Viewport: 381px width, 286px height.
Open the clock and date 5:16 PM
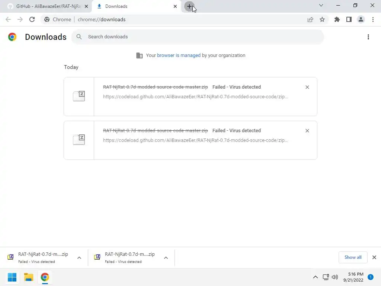353,277
